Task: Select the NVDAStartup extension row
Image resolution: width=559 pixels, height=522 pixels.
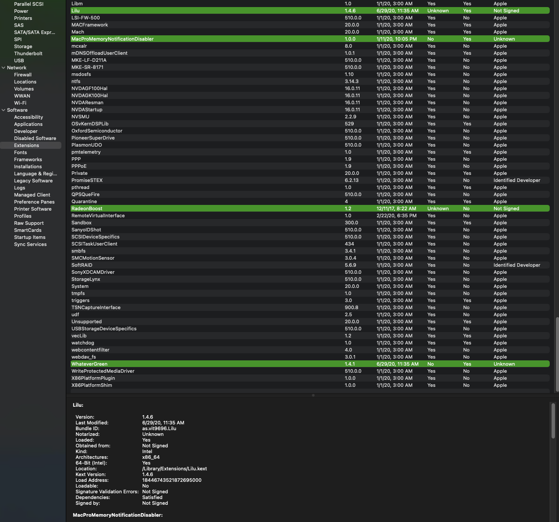Action: pyautogui.click(x=310, y=110)
